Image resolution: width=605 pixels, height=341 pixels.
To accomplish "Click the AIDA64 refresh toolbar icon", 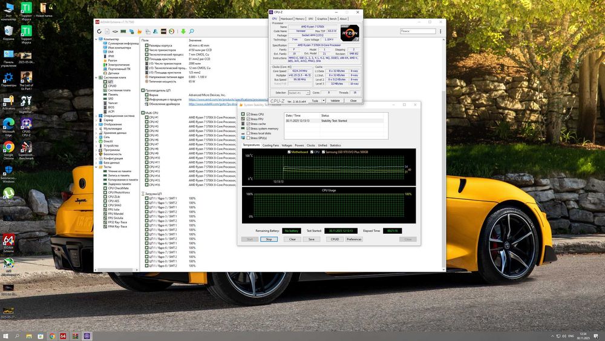I will click(x=99, y=31).
